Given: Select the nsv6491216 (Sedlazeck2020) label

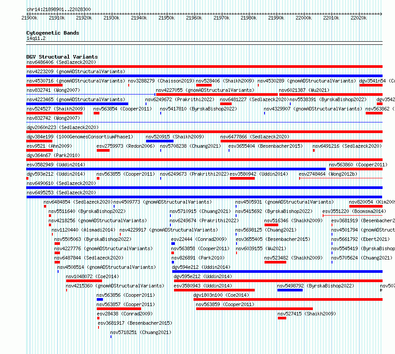Looking at the screenshot, I should [347, 146].
